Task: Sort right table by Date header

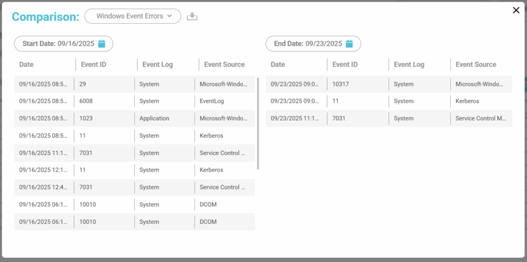Action: click(278, 64)
